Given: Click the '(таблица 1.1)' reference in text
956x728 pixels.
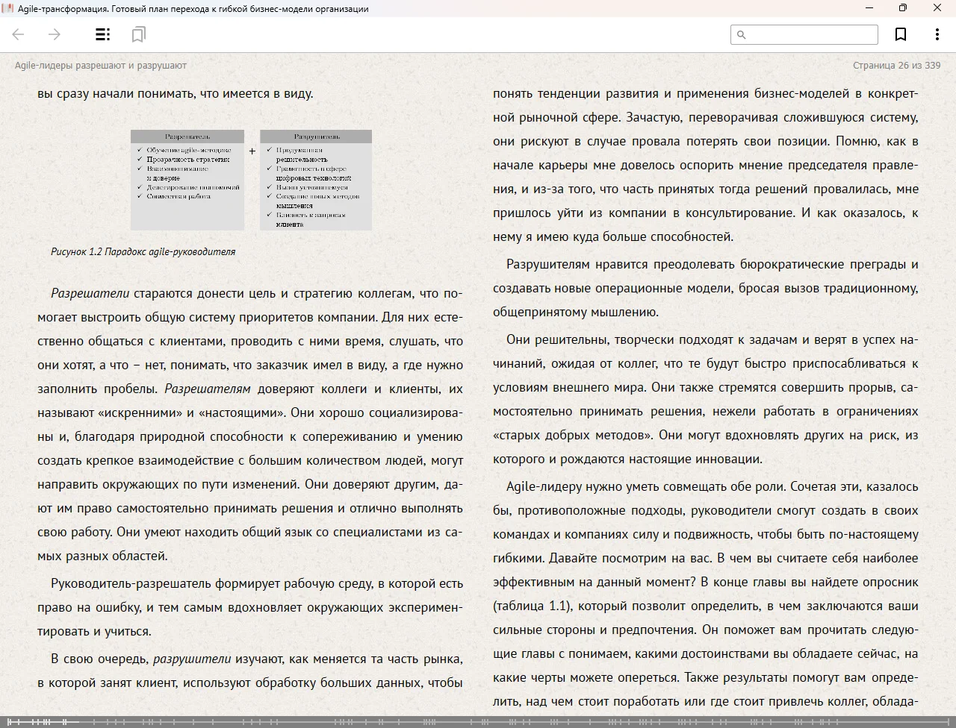Looking at the screenshot, I should [532, 606].
